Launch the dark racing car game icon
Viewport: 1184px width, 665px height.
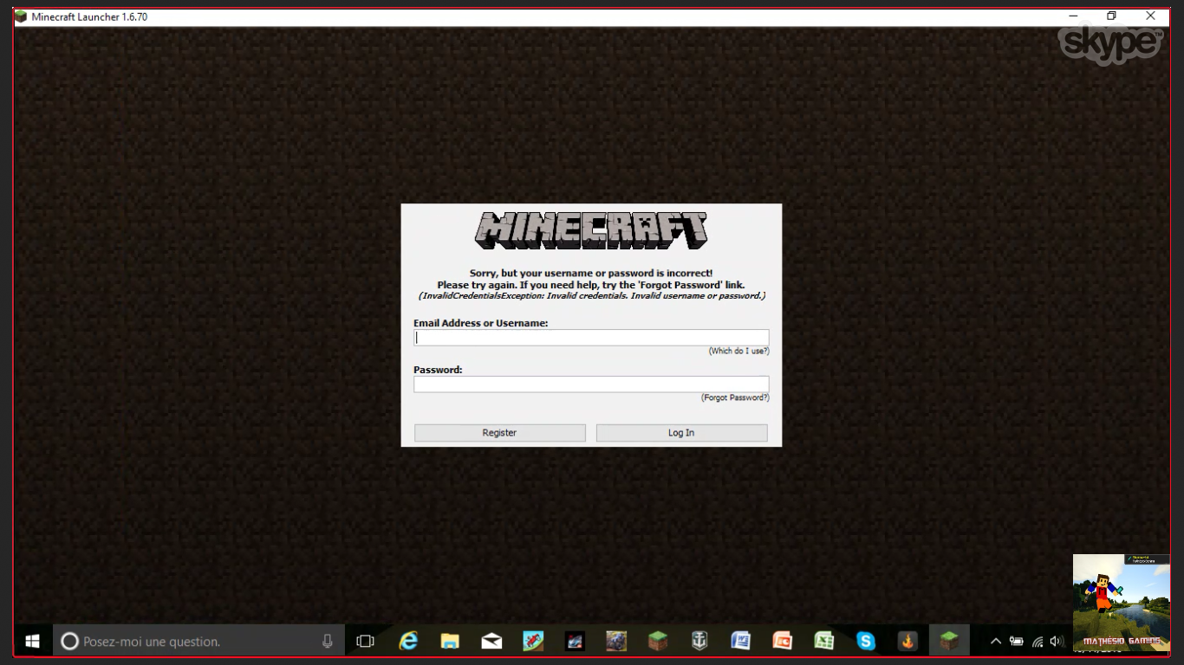click(x=575, y=641)
